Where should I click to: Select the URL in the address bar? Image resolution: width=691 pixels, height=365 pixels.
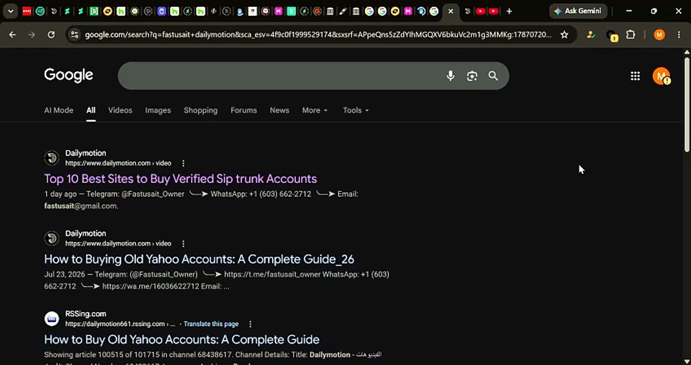pos(318,34)
